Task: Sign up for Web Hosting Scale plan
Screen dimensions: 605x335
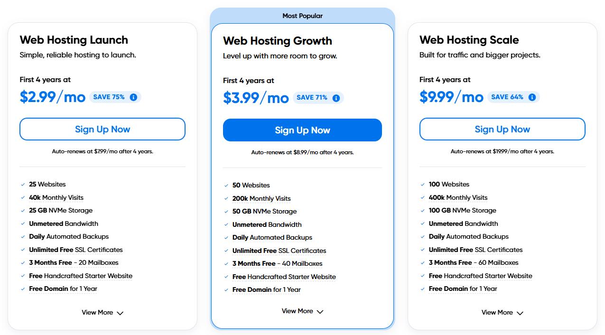Action: click(x=502, y=129)
